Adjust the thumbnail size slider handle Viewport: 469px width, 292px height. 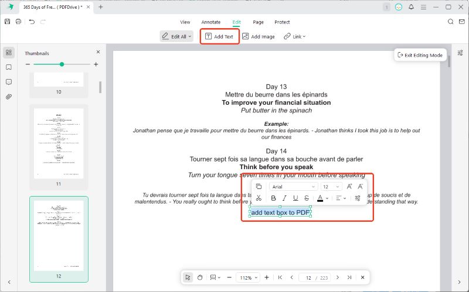tap(62, 64)
